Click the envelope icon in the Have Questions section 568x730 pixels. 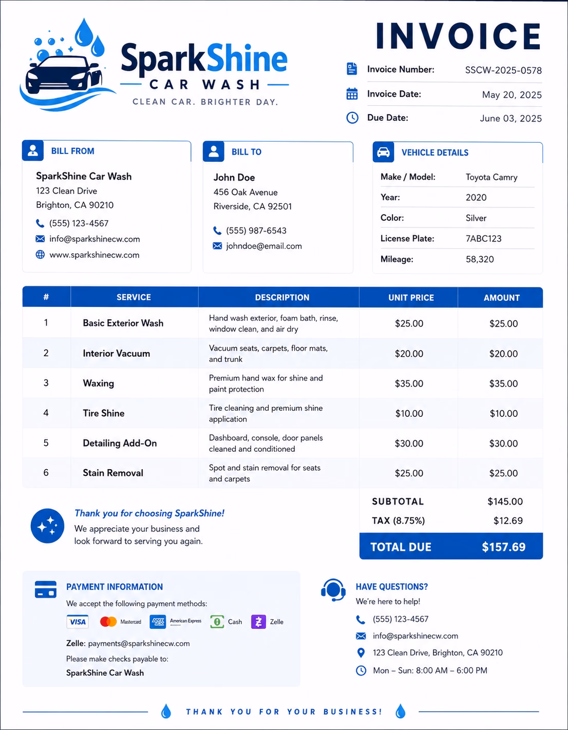click(x=361, y=636)
